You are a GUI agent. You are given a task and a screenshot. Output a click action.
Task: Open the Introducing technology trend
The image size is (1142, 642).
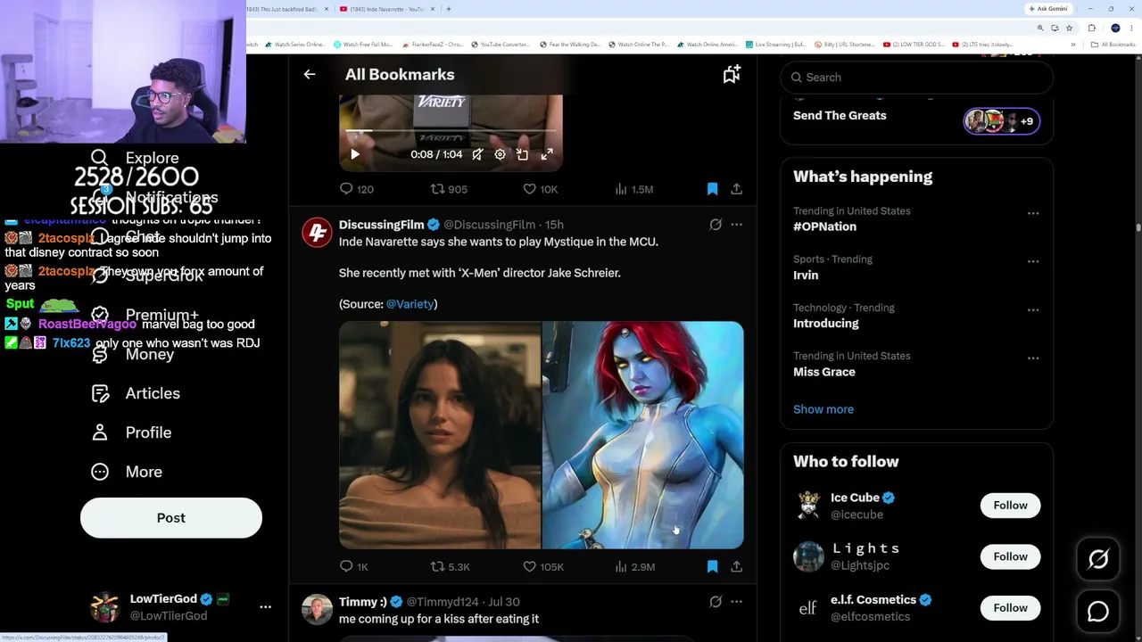(826, 324)
